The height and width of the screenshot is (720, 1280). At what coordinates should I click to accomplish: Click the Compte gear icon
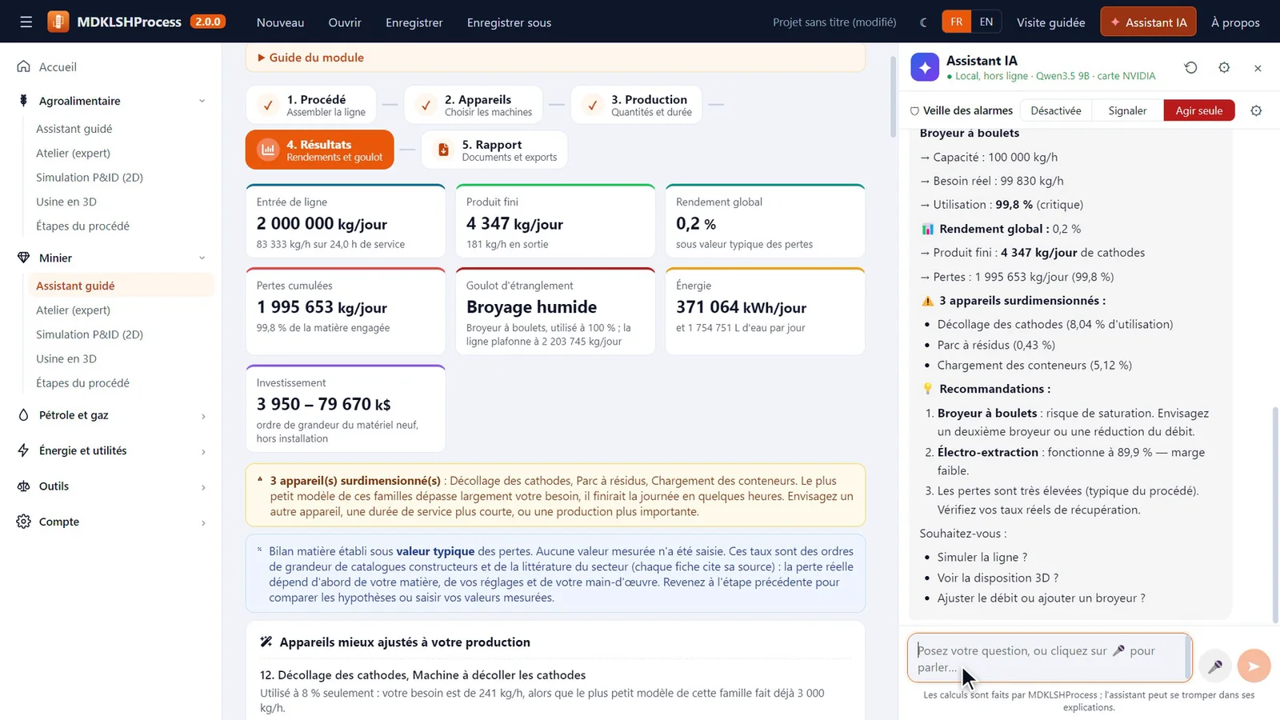24,522
